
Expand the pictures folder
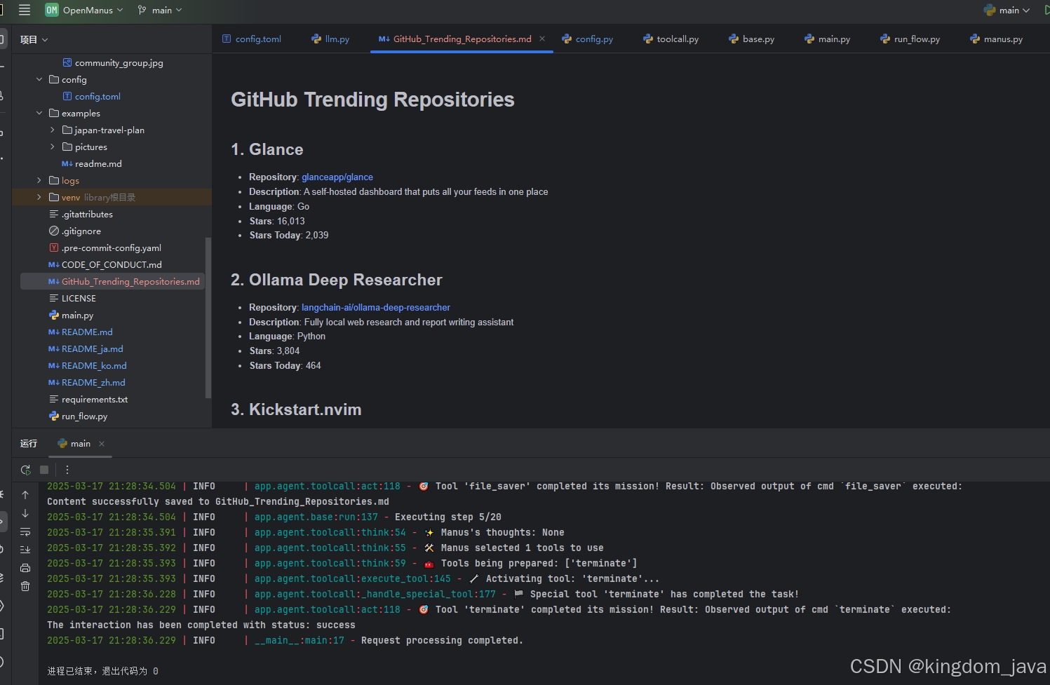tap(53, 147)
